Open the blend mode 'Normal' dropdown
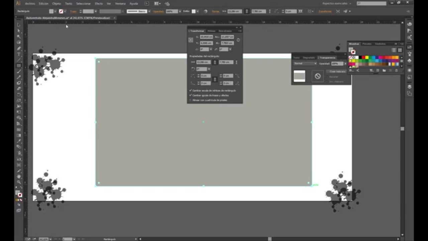The height and width of the screenshot is (241, 428). point(305,63)
